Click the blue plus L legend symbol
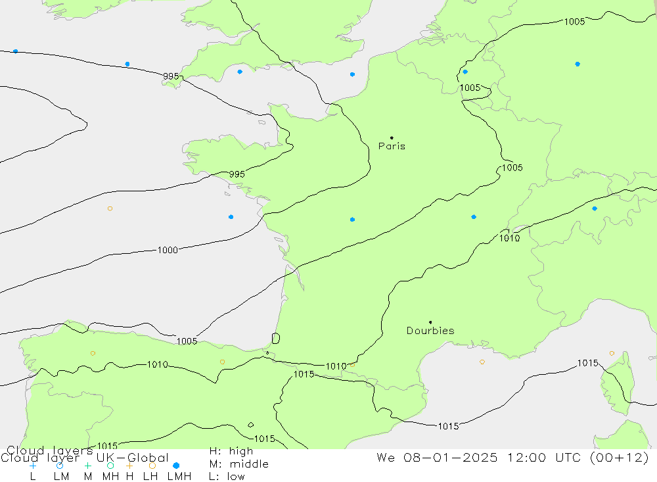This screenshot has width=657, height=482. [33, 466]
